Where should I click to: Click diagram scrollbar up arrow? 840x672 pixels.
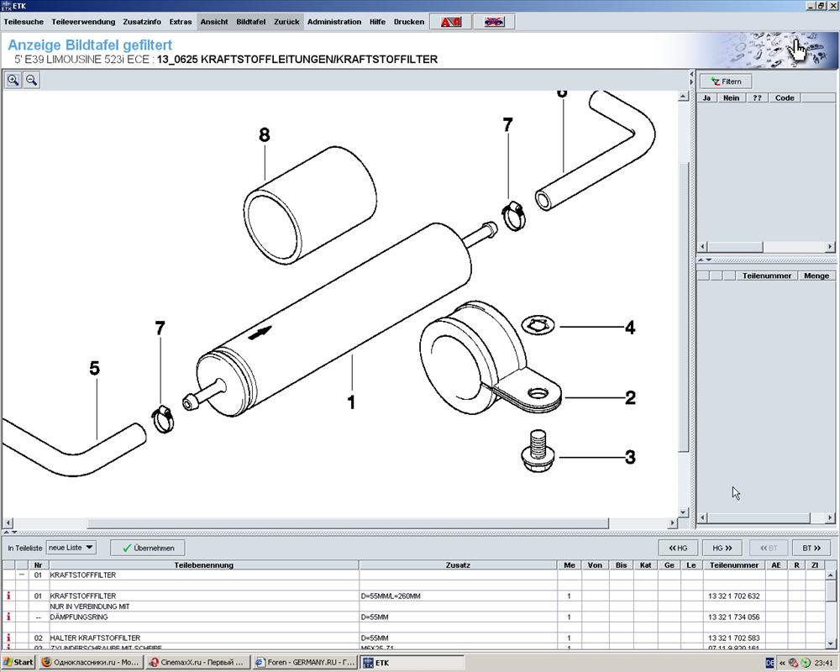point(683,97)
